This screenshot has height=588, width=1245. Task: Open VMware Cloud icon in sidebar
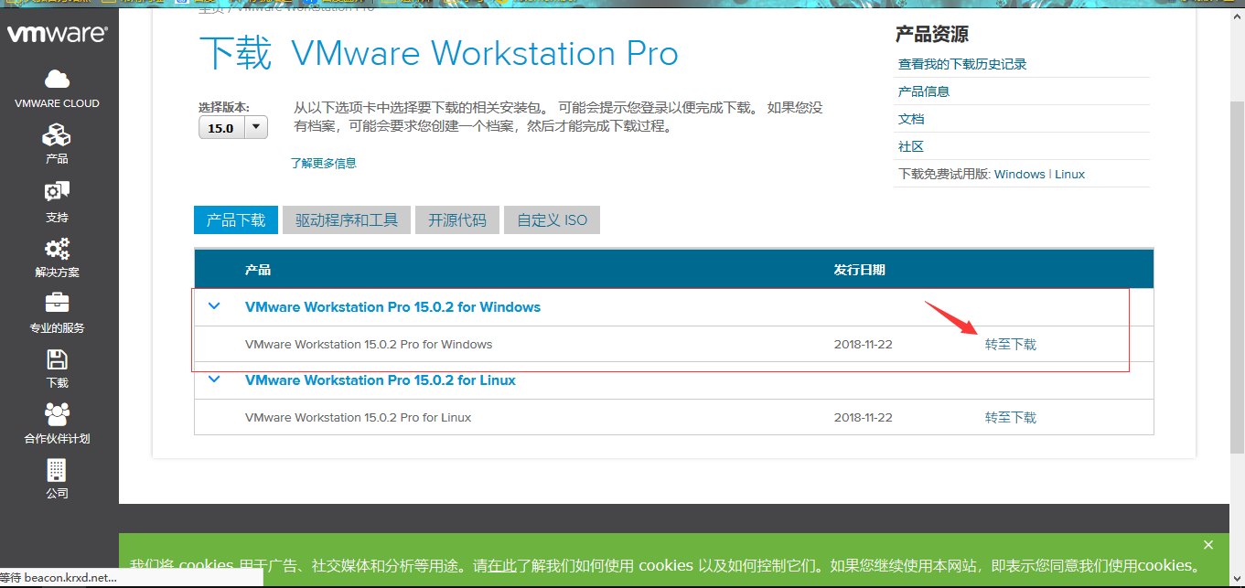pos(57,79)
